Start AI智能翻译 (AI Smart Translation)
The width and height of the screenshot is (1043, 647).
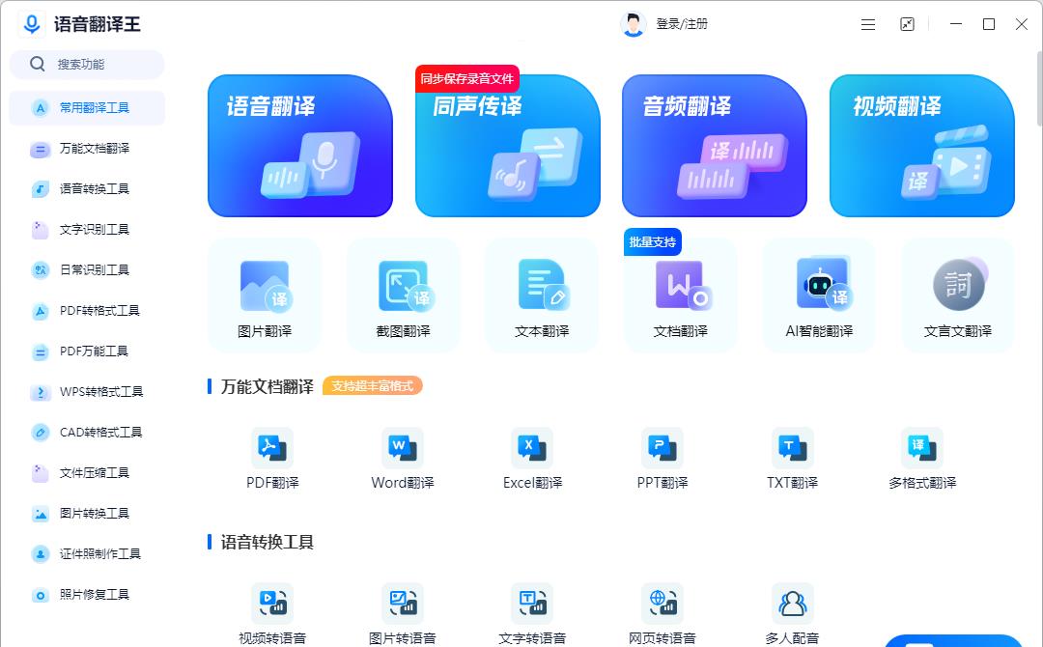coord(819,295)
